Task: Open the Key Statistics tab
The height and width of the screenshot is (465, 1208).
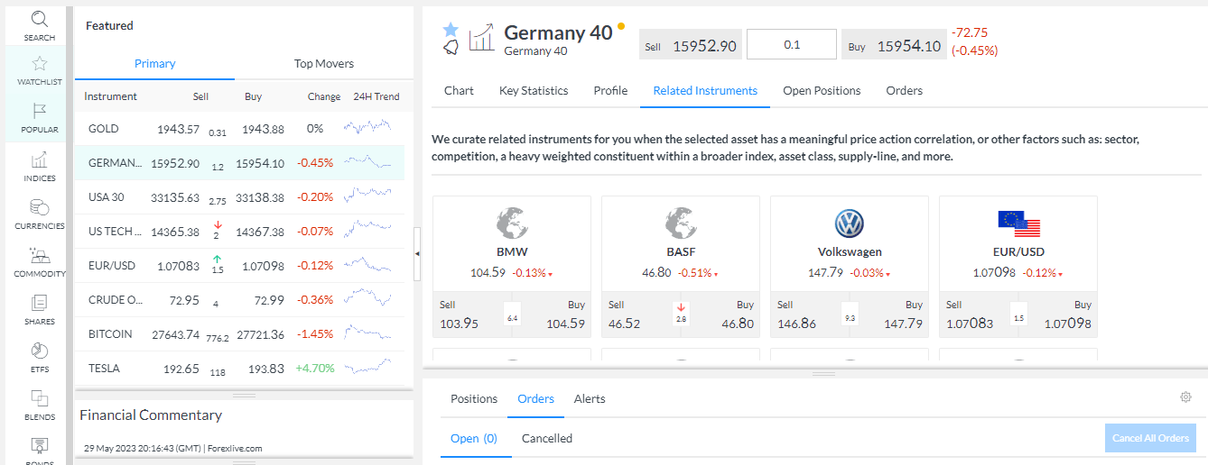Action: [x=534, y=91]
